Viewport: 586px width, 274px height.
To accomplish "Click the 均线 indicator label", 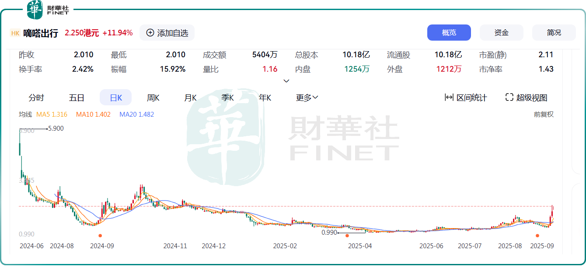I will click(x=25, y=114).
